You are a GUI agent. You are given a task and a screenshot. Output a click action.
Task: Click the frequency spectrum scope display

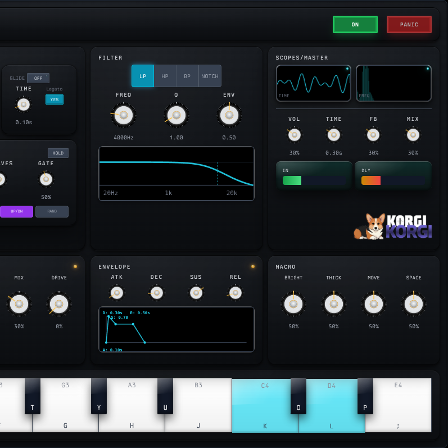(x=393, y=83)
